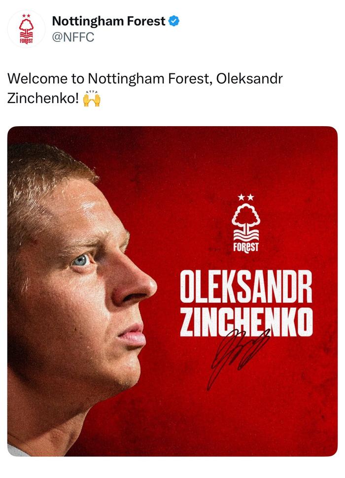Click the white tree crest in the graphic
This screenshot has height=478, width=345.
pos(245,220)
